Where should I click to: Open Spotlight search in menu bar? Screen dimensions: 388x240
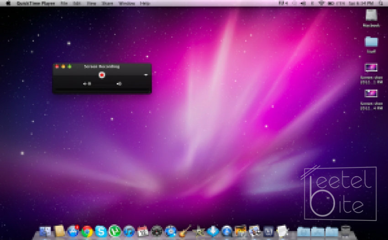[381, 3]
